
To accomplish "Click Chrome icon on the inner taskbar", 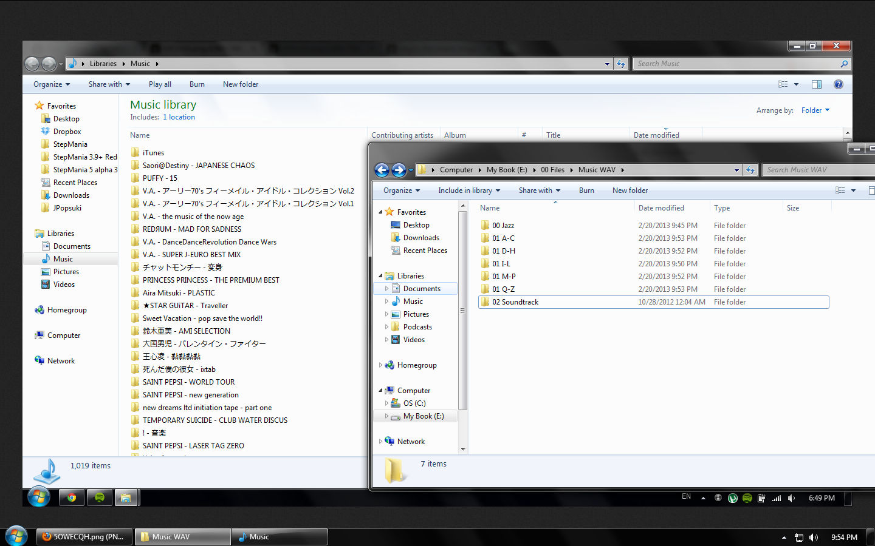I will pos(72,497).
